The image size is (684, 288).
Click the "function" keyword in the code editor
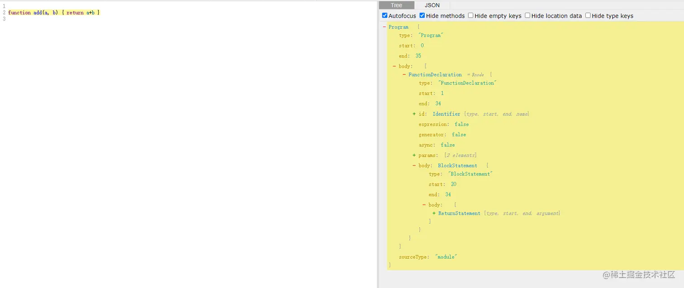(x=19, y=13)
